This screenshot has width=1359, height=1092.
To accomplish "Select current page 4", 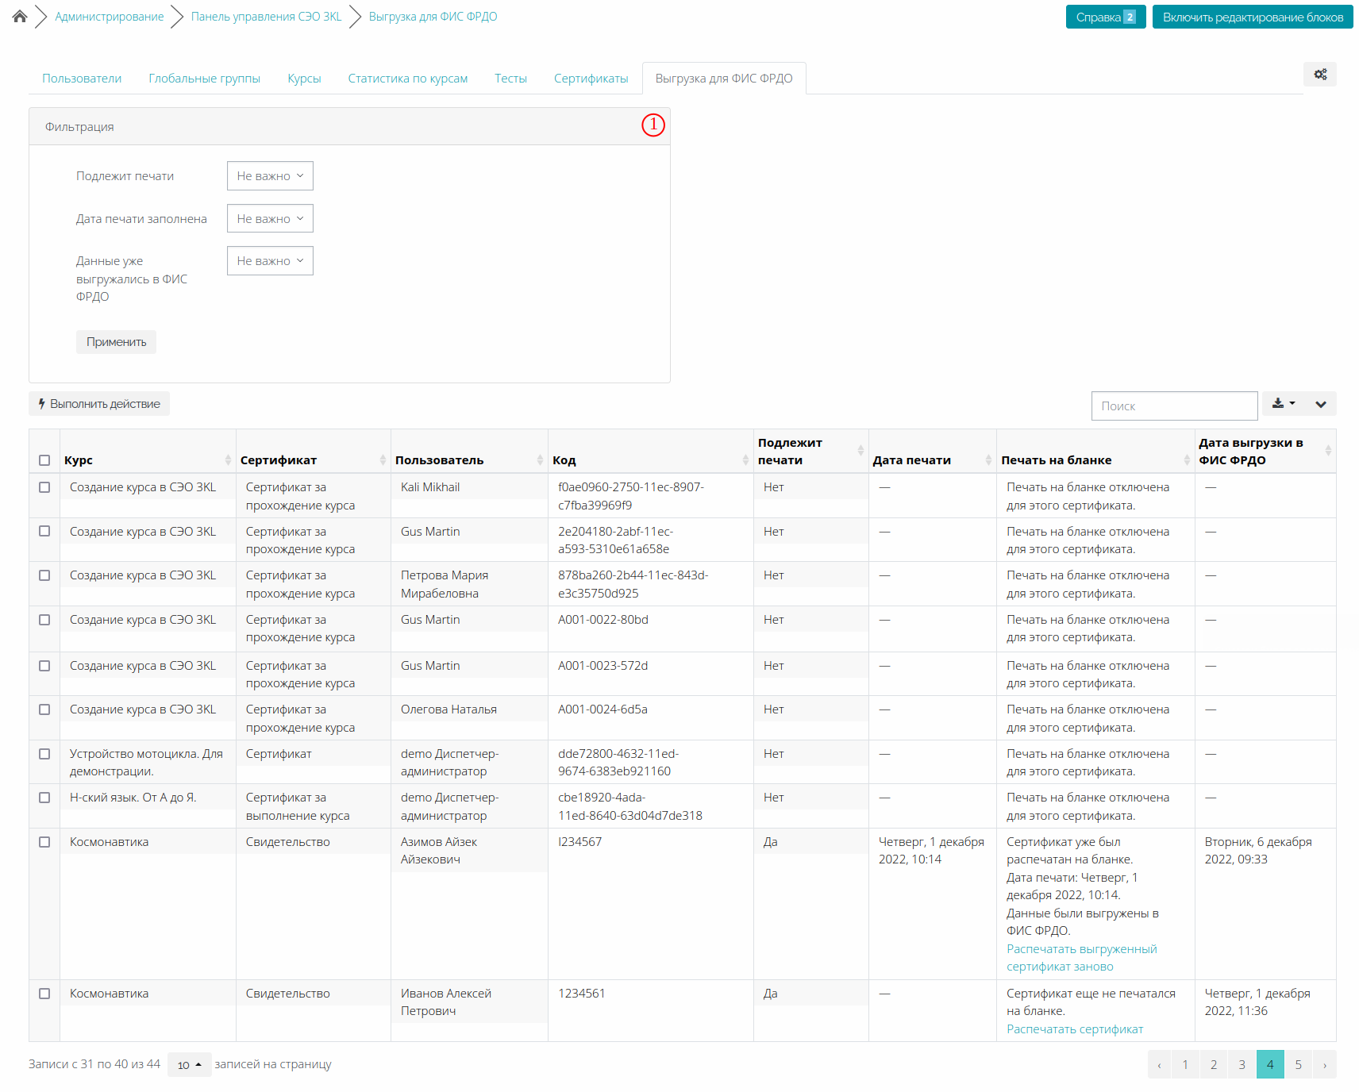I will click(1270, 1065).
